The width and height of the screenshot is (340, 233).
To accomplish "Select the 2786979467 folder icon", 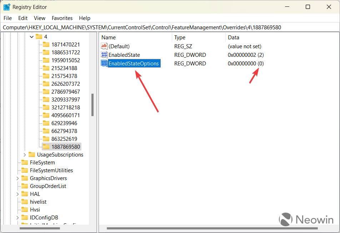I will pyautogui.click(x=46, y=91).
